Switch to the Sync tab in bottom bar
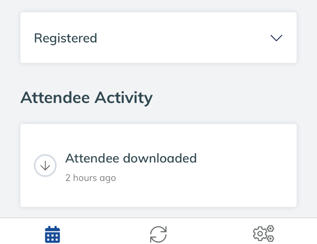 tap(158, 234)
